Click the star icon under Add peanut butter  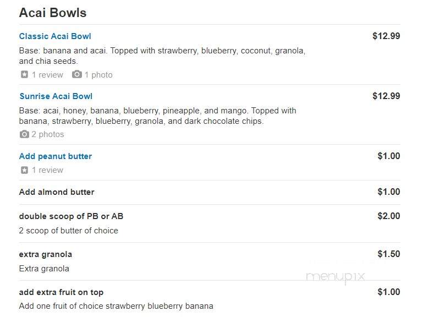pyautogui.click(x=24, y=170)
